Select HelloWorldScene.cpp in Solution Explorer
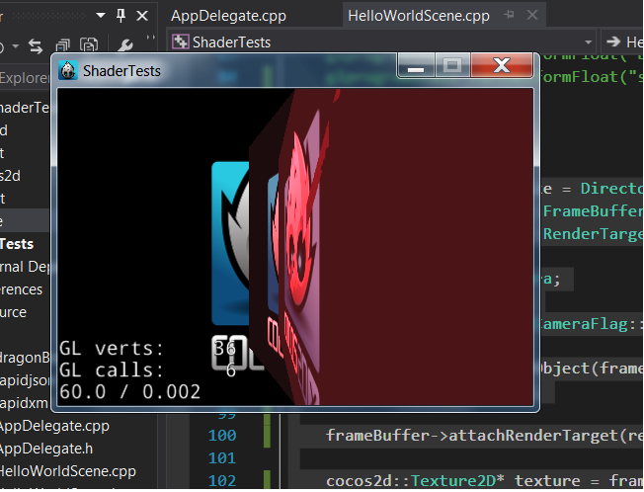Image resolution: width=644 pixels, height=492 pixels. 68,471
